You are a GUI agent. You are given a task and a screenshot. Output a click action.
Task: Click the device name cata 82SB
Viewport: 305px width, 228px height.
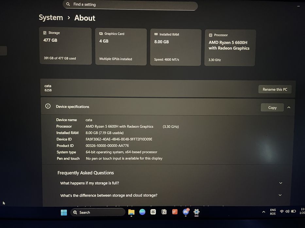(48, 88)
